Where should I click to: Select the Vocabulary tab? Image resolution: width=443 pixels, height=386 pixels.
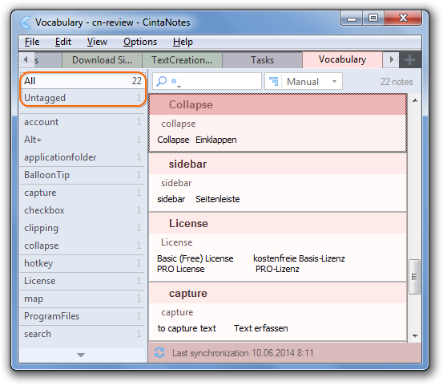(342, 59)
